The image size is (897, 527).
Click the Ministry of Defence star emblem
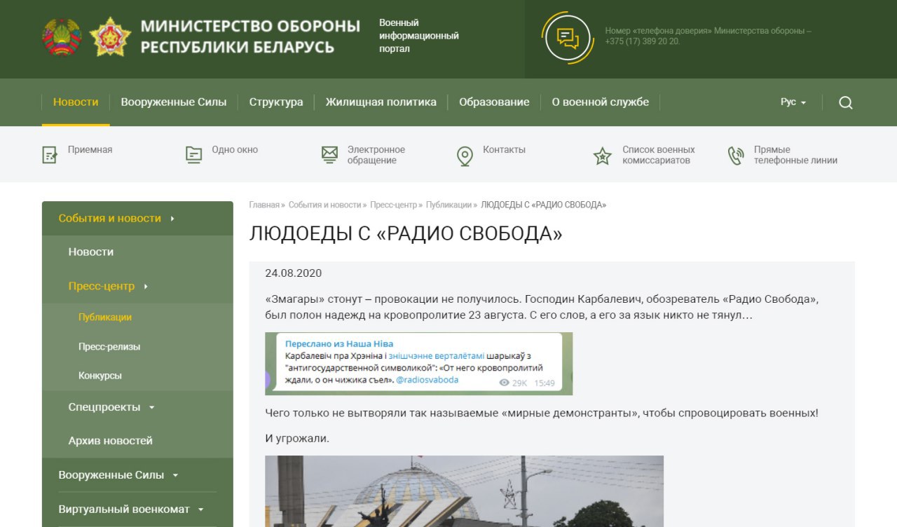pos(110,37)
